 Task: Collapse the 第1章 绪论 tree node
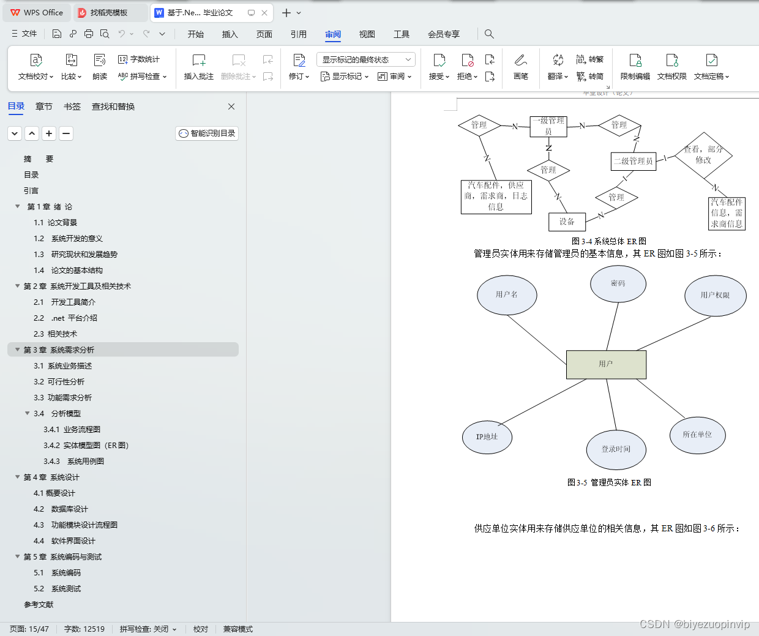[18, 206]
